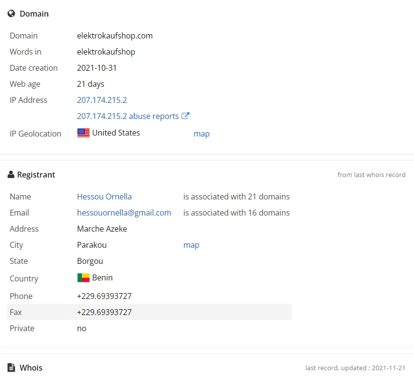Screen dimensions: 414x376
Task: Click the Domain section heading text
Action: (x=34, y=14)
